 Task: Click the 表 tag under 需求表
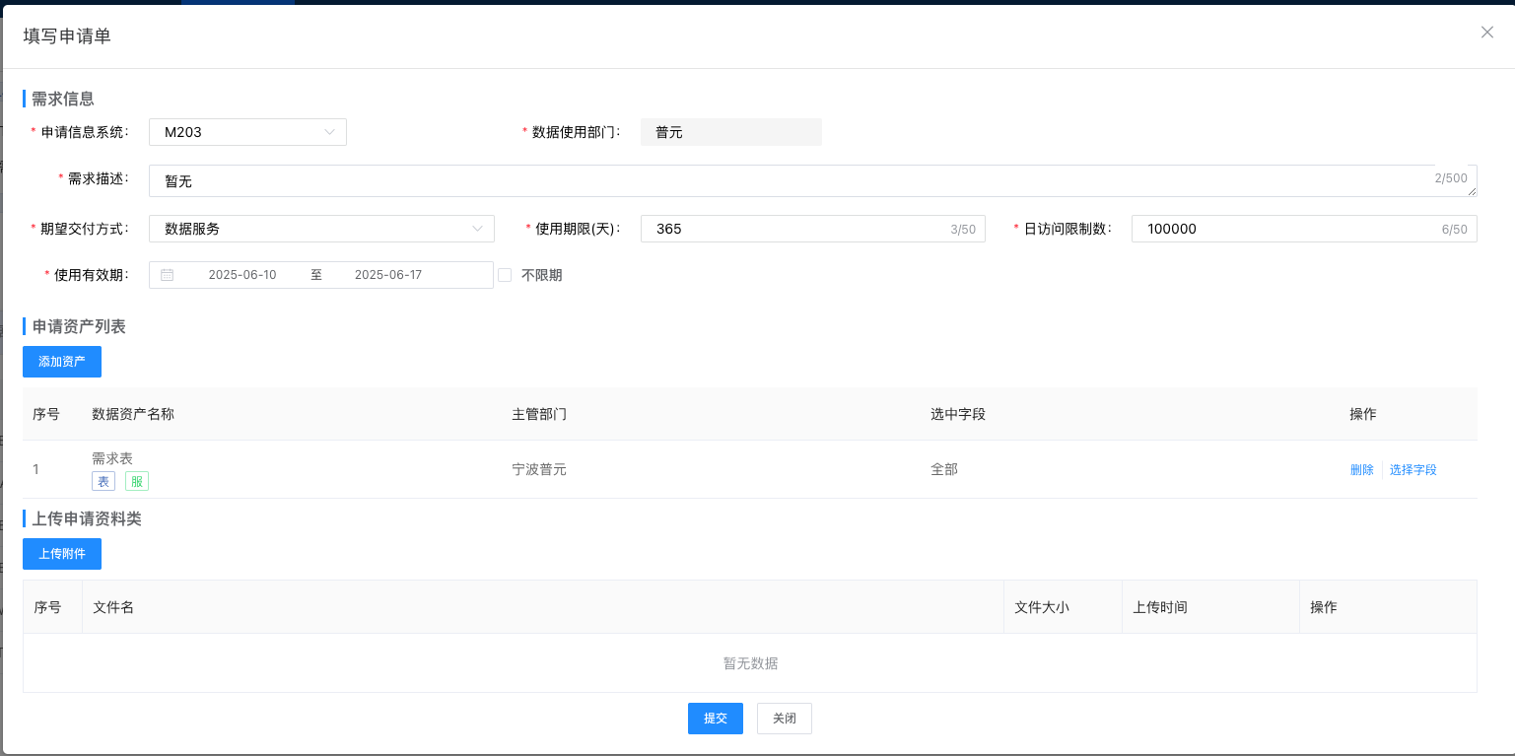pyautogui.click(x=103, y=481)
